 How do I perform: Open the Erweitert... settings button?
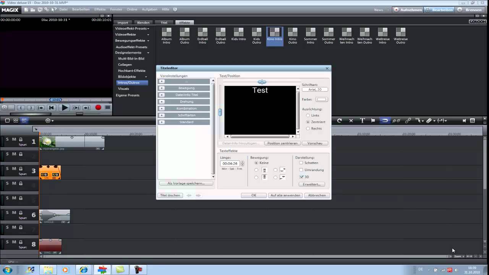point(312,184)
